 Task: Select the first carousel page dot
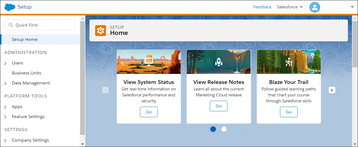[x=213, y=129]
